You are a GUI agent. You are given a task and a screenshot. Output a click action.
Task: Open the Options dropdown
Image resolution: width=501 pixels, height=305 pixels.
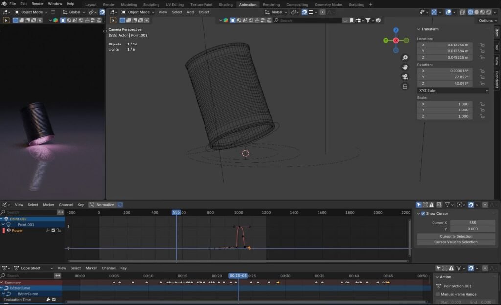pos(488,21)
